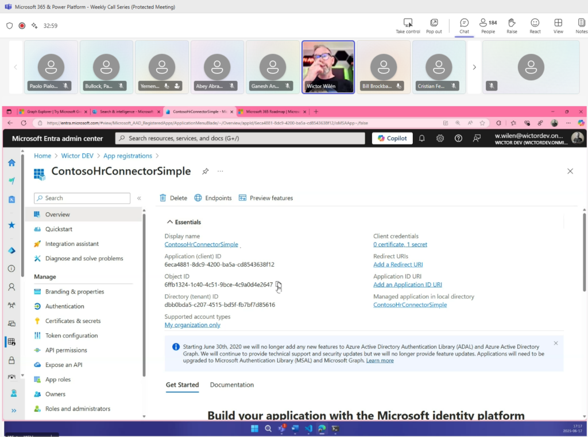Open Entra notifications bell
588x437 pixels.
(x=422, y=138)
